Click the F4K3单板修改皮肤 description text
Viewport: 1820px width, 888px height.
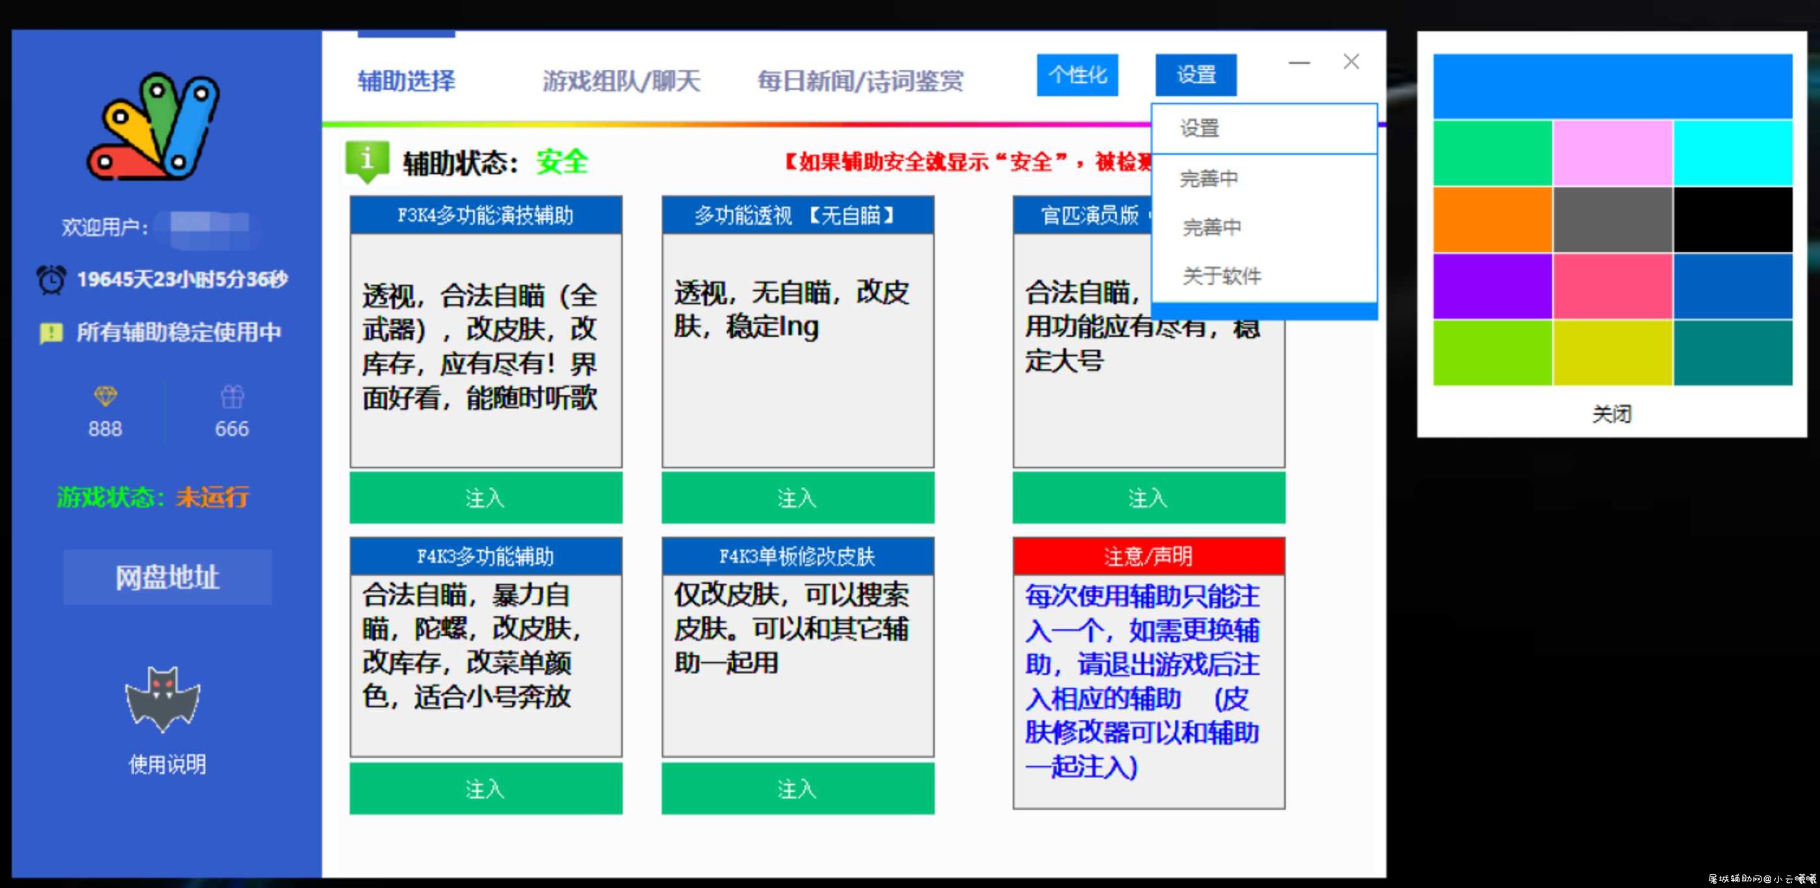tap(791, 629)
